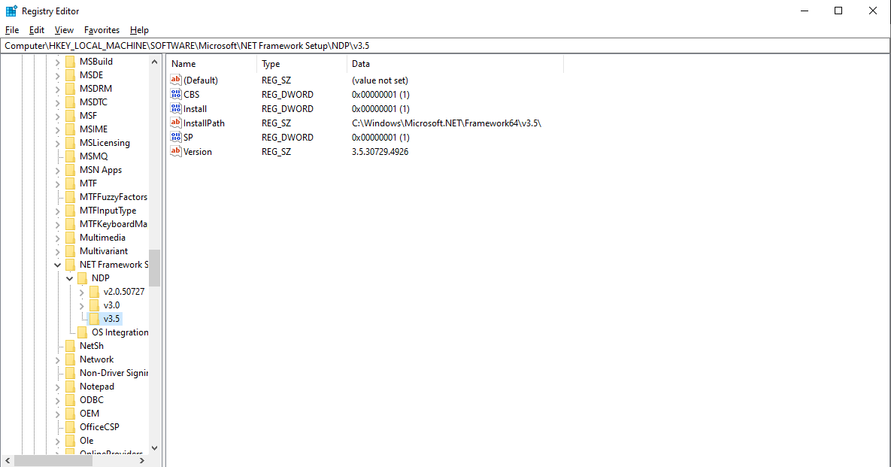The image size is (891, 467).
Task: Click the folder icon of v3.5 key
Action: pos(94,319)
